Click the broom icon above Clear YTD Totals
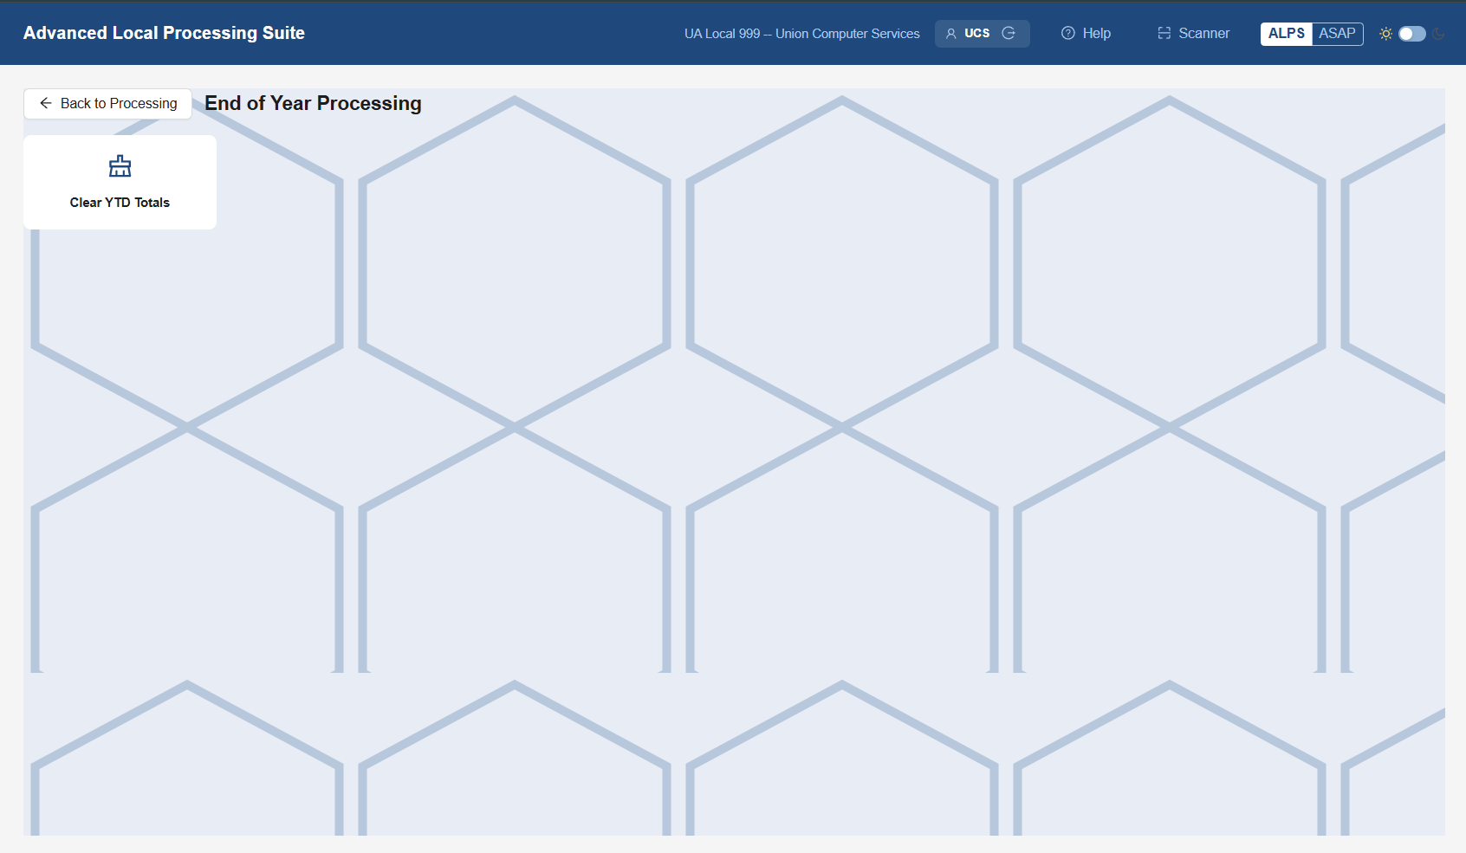1466x853 pixels. [x=120, y=166]
